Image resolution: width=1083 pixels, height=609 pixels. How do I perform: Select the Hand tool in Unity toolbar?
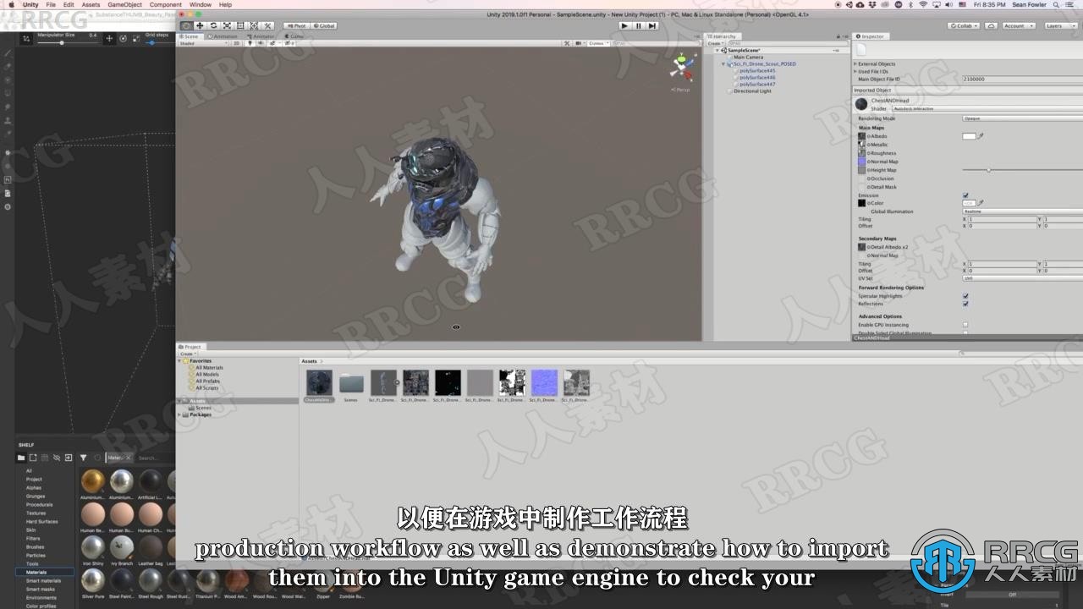pyautogui.click(x=186, y=25)
